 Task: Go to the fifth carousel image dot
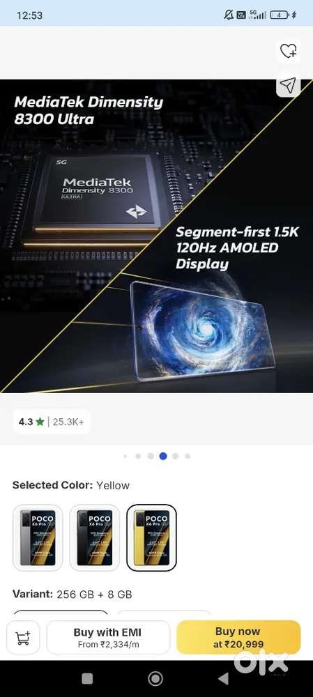click(x=176, y=456)
